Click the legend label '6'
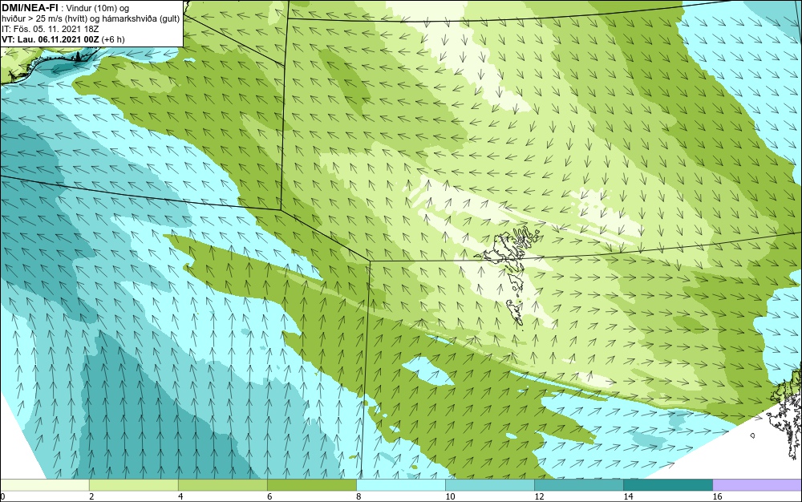802x502 pixels. 269,496
